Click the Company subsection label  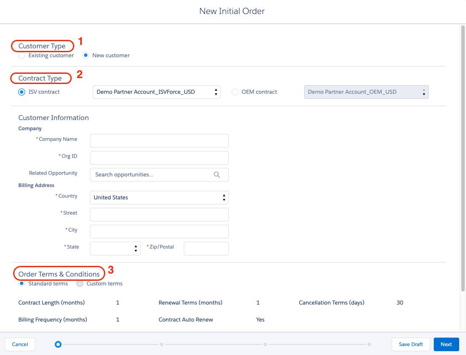click(x=30, y=129)
